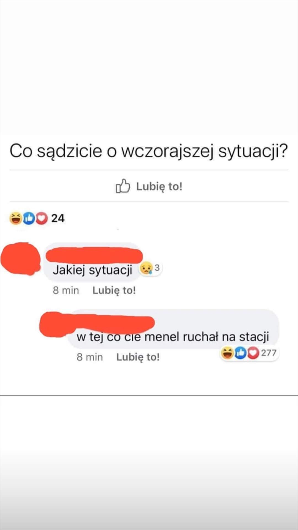Viewport: 298px width, 530px height.
Task: Click the thumbs-up outline icon under the post
Action: [123, 186]
